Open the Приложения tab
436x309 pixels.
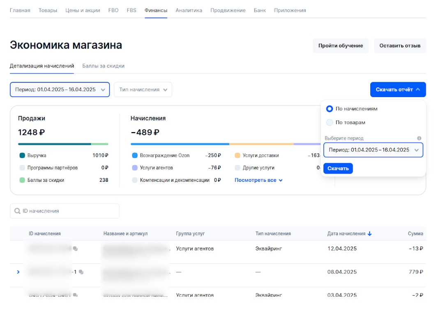pyautogui.click(x=290, y=10)
